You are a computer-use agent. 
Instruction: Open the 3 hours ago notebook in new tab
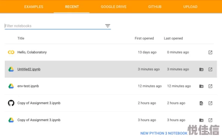click(210, 120)
